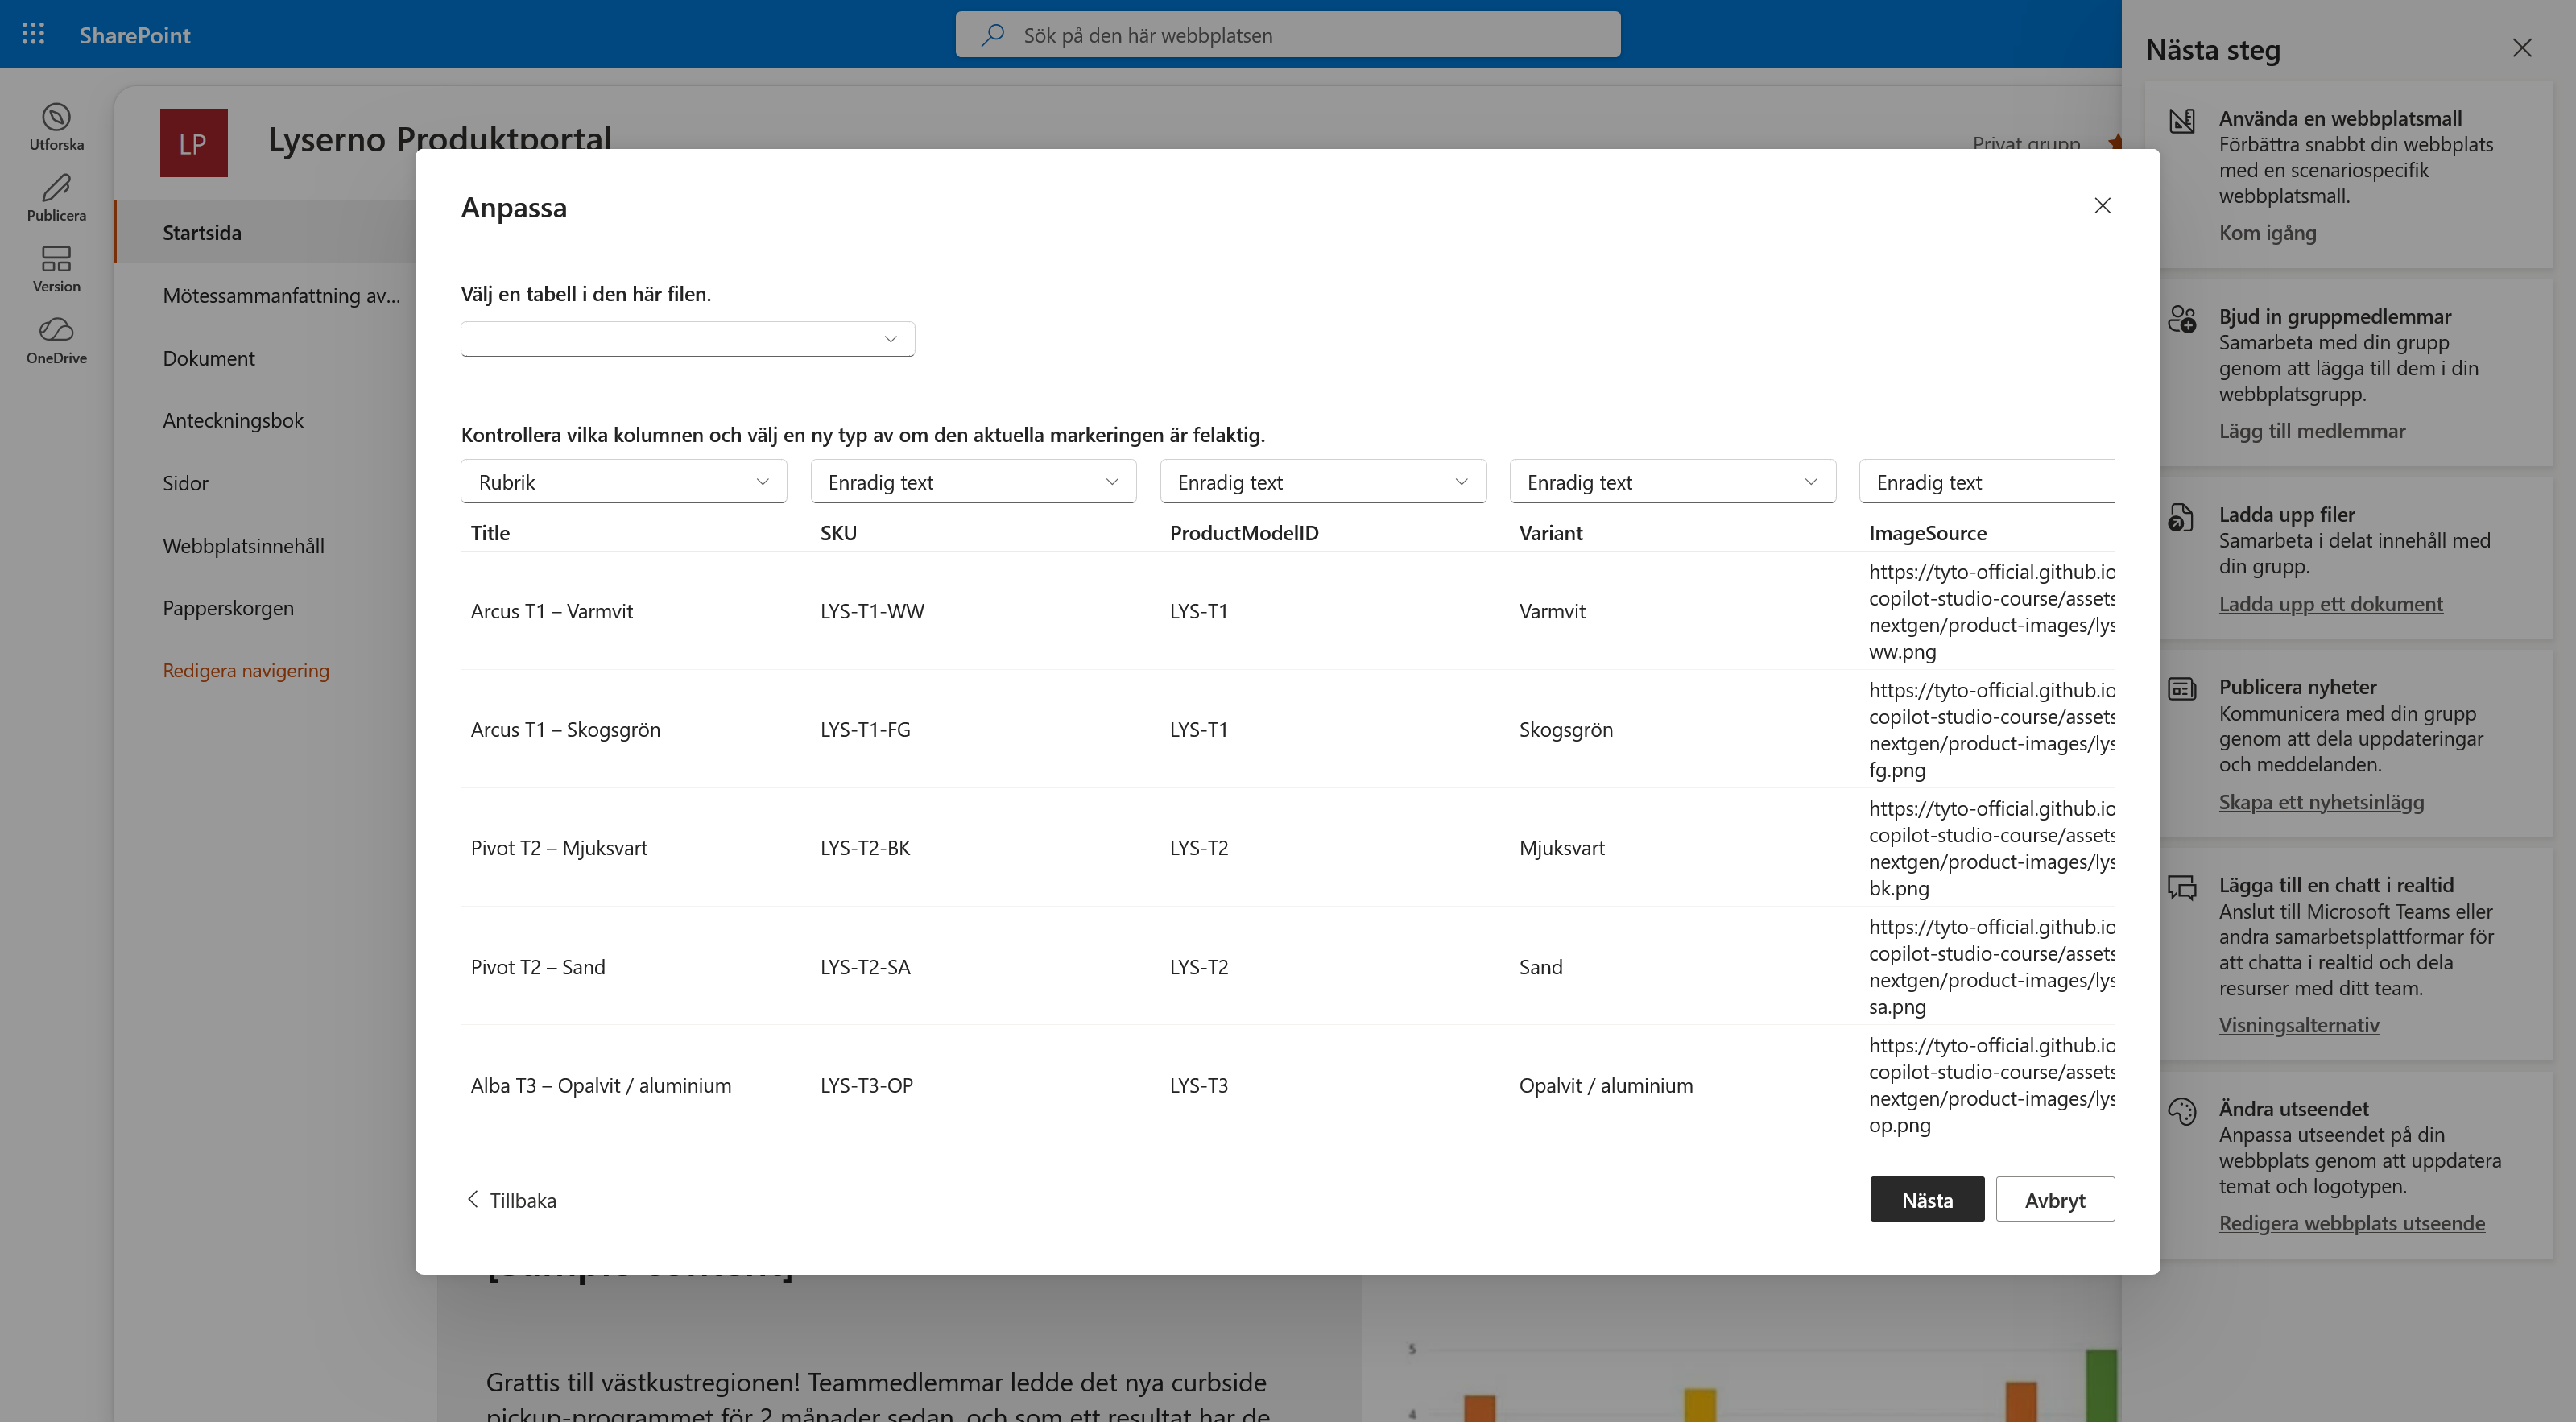Click Lägg till medlemmar link
This screenshot has height=1422, width=2576.
(2312, 431)
